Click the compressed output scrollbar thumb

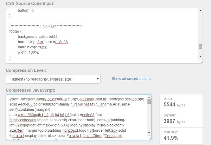149,102
